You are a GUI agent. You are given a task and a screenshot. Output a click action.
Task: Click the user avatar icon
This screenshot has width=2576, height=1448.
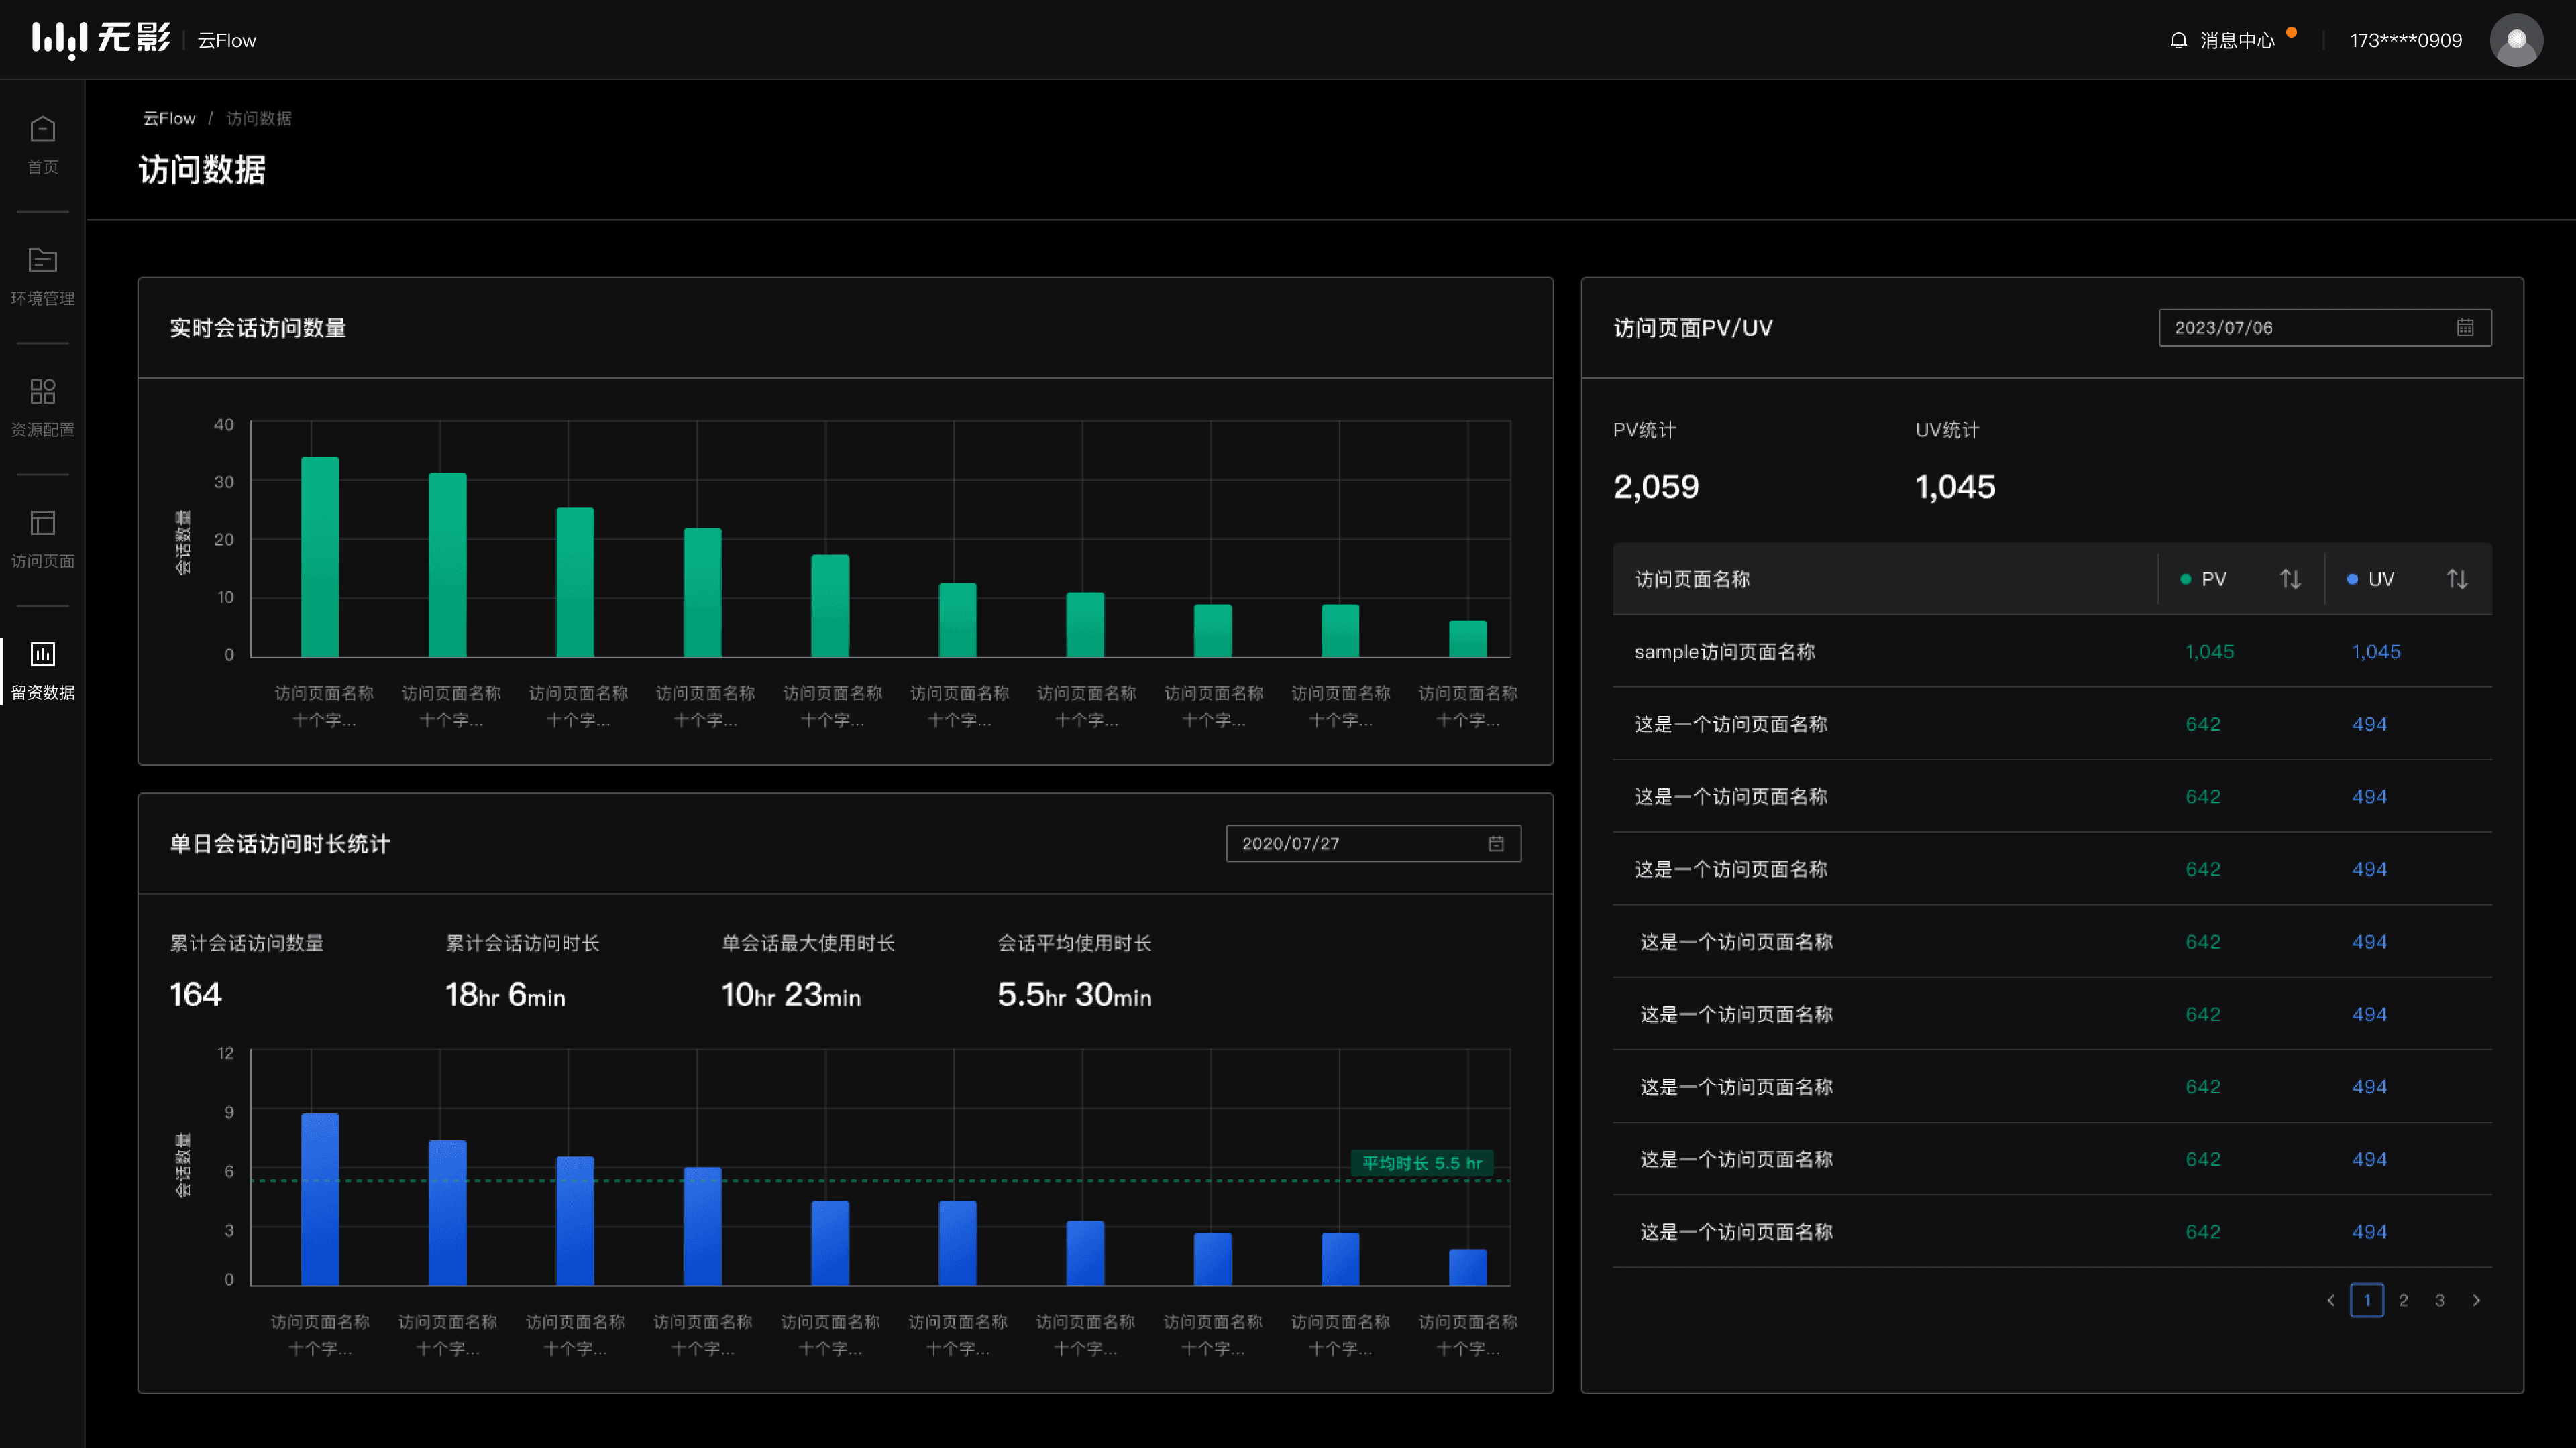2516,40
